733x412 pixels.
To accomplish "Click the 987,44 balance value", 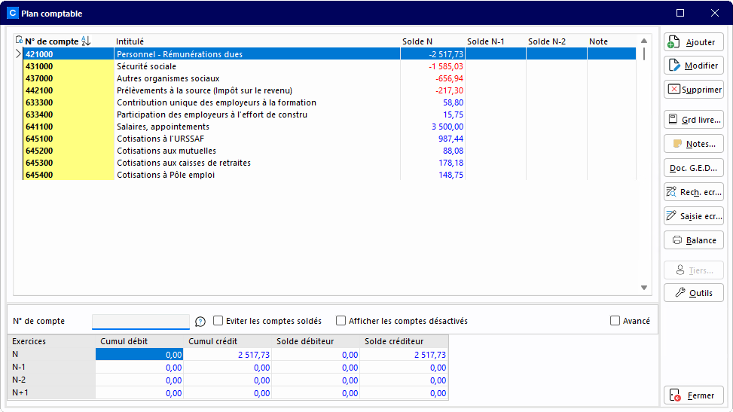I will 450,139.
